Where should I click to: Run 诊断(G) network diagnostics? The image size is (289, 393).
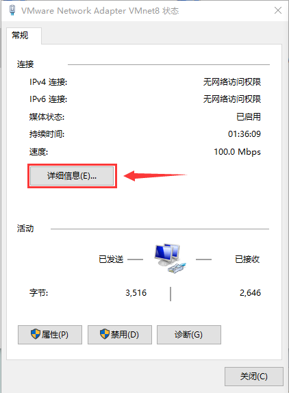[x=189, y=335]
